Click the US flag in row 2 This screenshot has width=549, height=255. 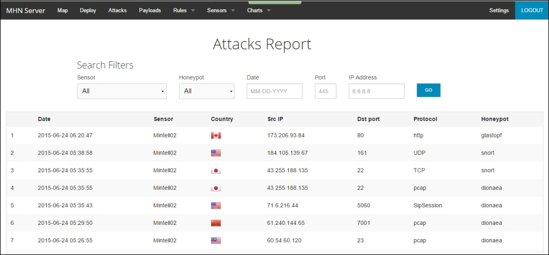216,153
